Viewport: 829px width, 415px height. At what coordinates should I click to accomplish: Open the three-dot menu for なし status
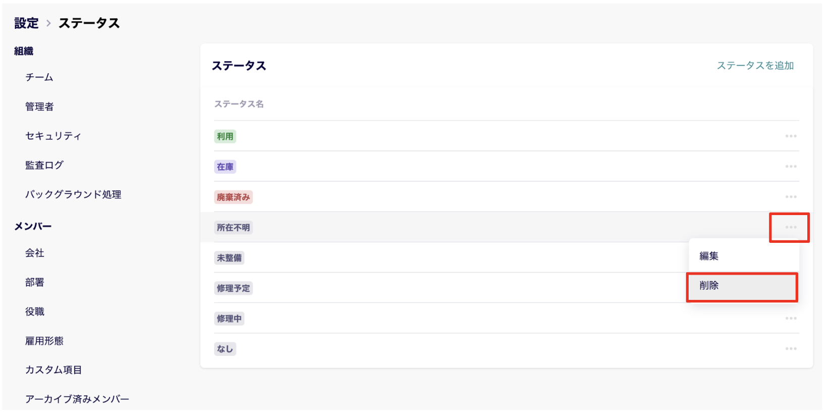[791, 349]
